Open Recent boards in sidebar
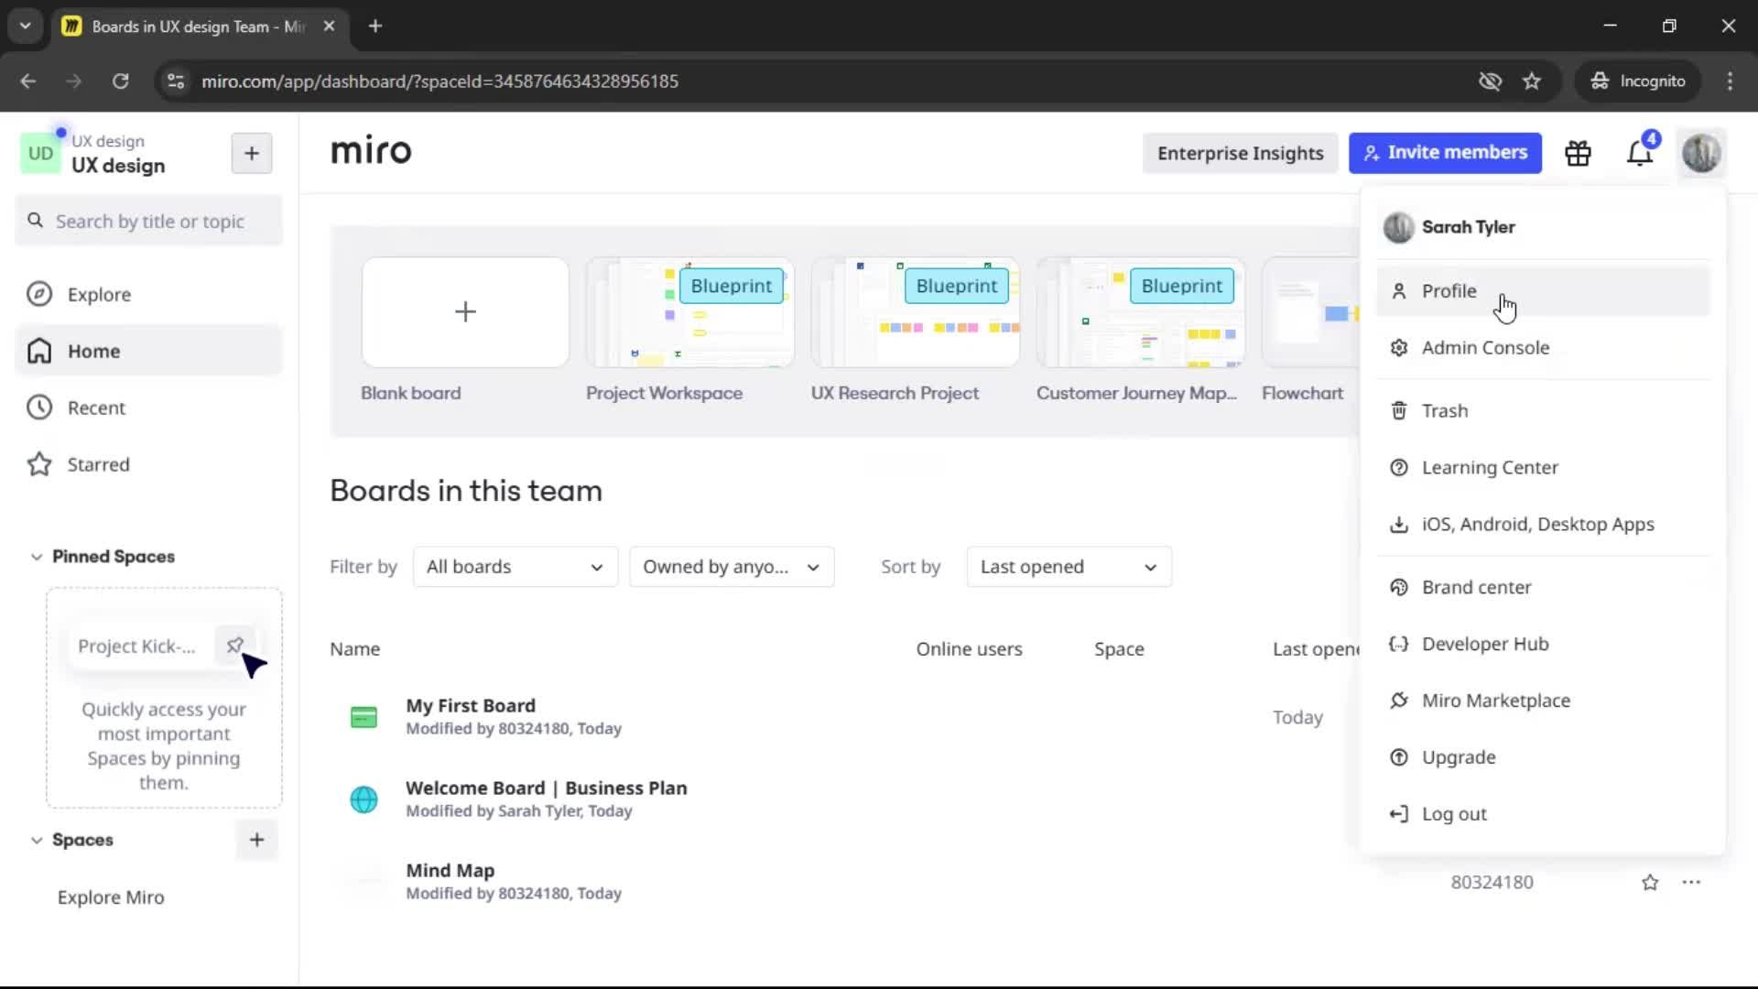 148,408
